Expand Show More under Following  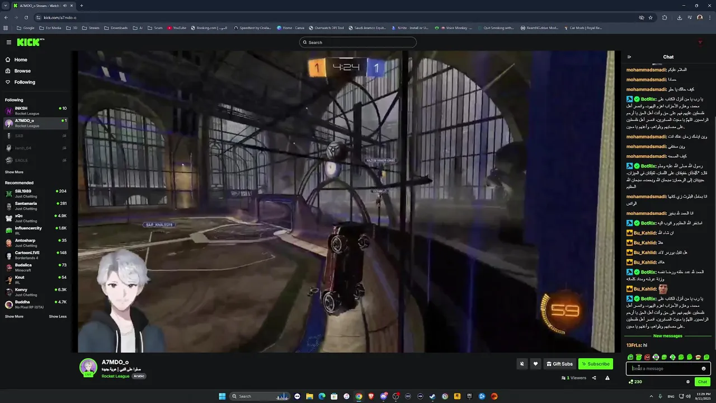[x=14, y=172]
